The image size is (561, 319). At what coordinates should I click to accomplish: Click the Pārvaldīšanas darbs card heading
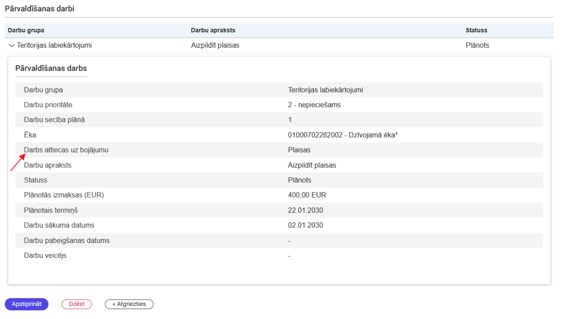coord(51,68)
